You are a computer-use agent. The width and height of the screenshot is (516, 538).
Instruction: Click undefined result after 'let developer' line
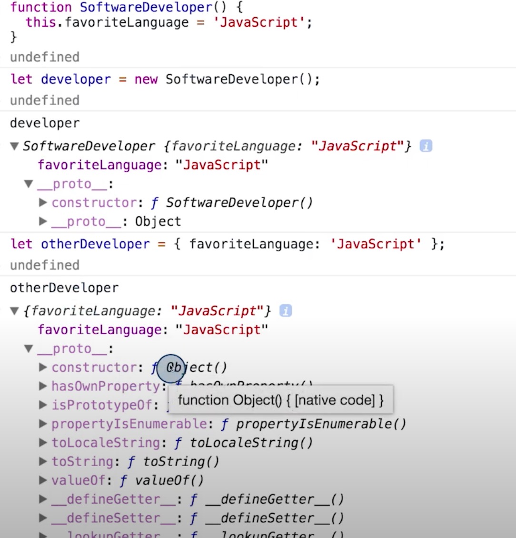click(x=45, y=100)
